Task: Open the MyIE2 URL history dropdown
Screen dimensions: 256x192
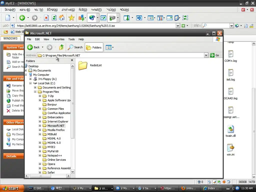Action: (x=178, y=26)
